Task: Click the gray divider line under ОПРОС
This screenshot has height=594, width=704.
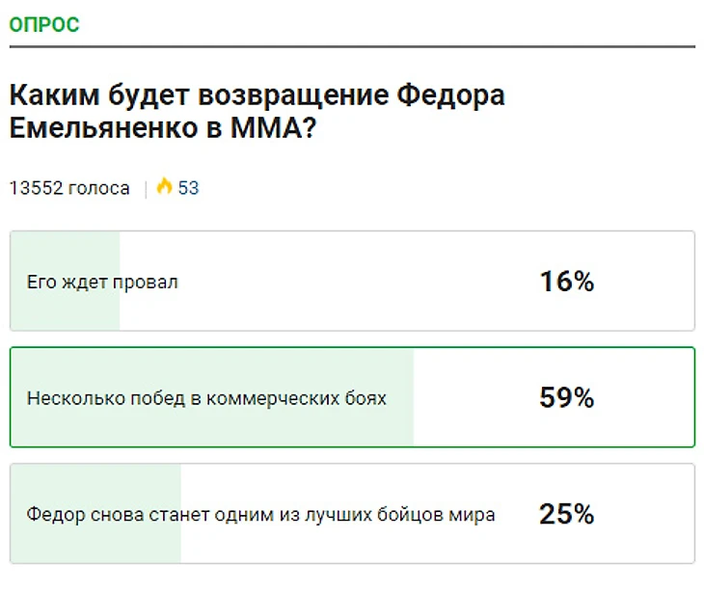Action: [352, 46]
